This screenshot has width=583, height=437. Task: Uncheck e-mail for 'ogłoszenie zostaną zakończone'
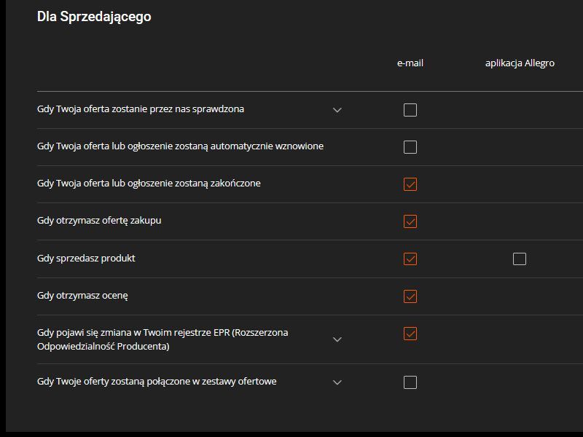click(410, 184)
